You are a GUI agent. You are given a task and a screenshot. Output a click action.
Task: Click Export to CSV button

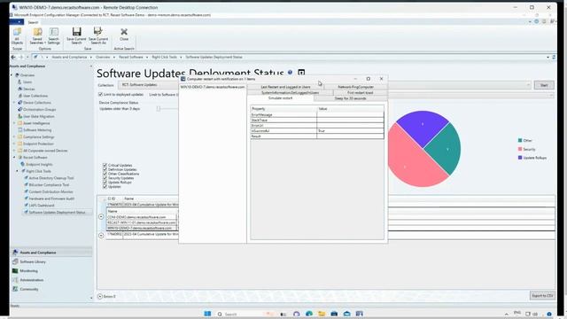coord(542,295)
